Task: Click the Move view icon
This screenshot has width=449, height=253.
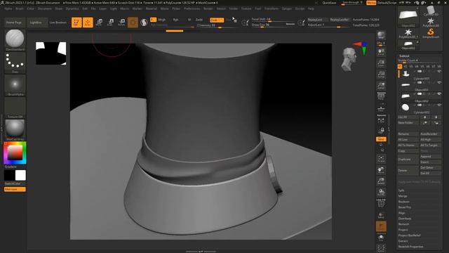Action: 381,170
